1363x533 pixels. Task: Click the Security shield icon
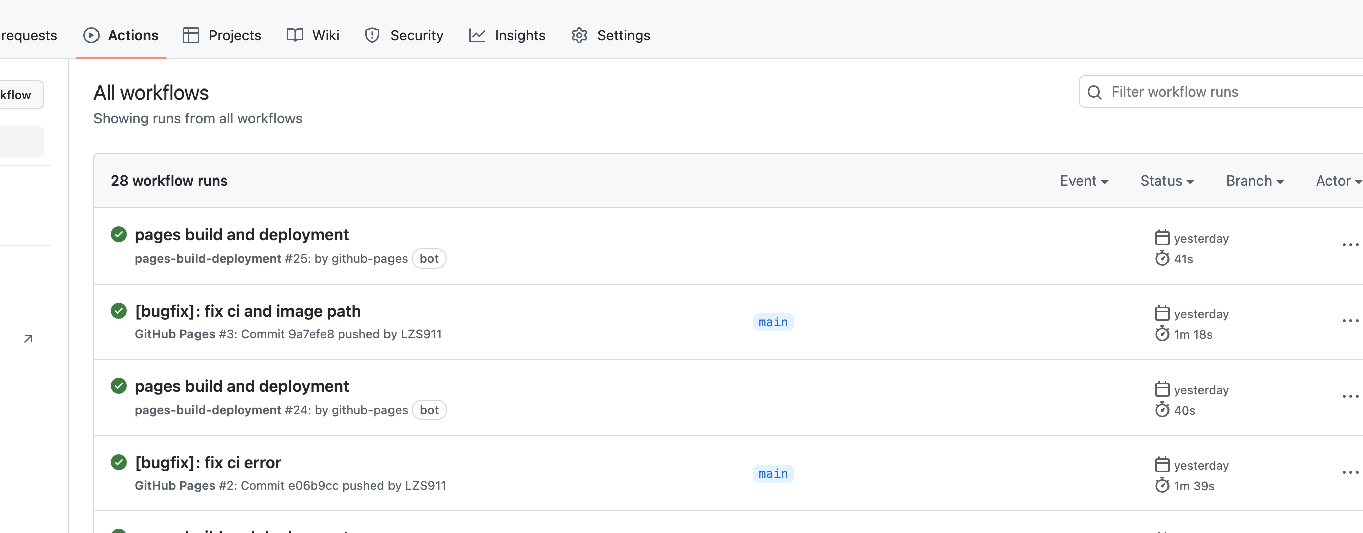(x=372, y=35)
